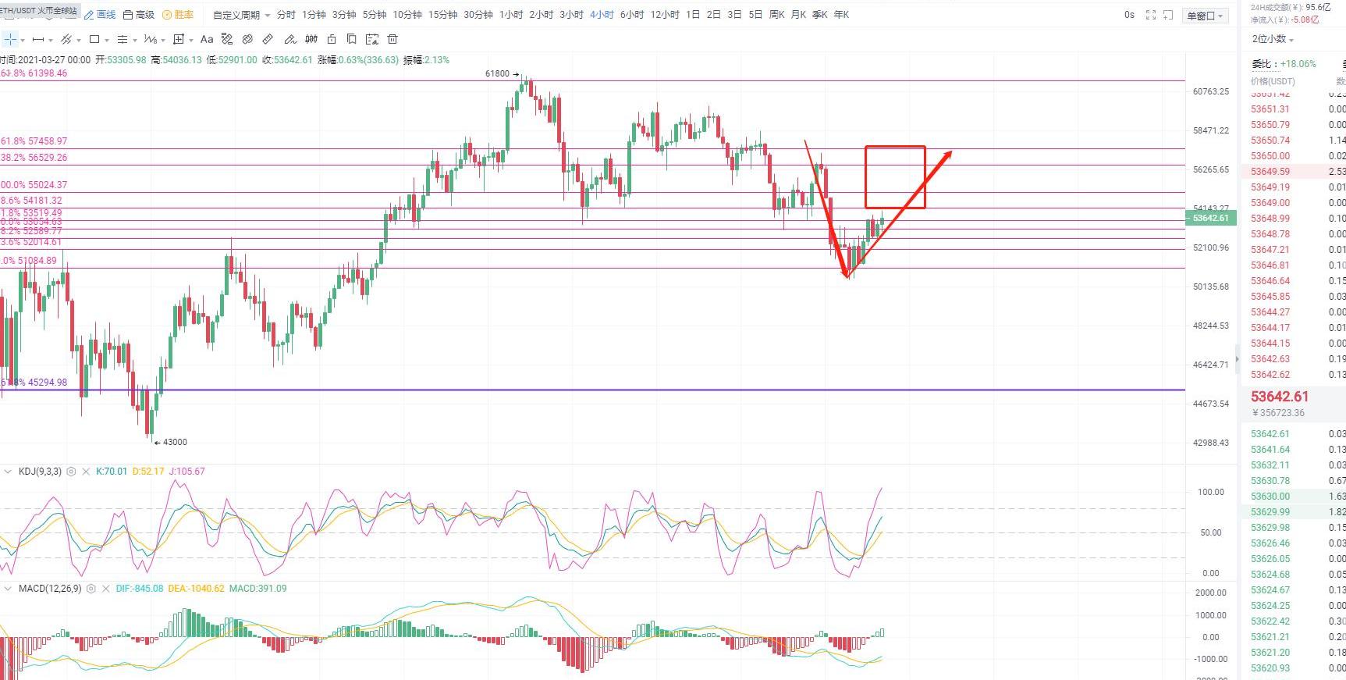Click the lock drawings icon

[x=332, y=39]
